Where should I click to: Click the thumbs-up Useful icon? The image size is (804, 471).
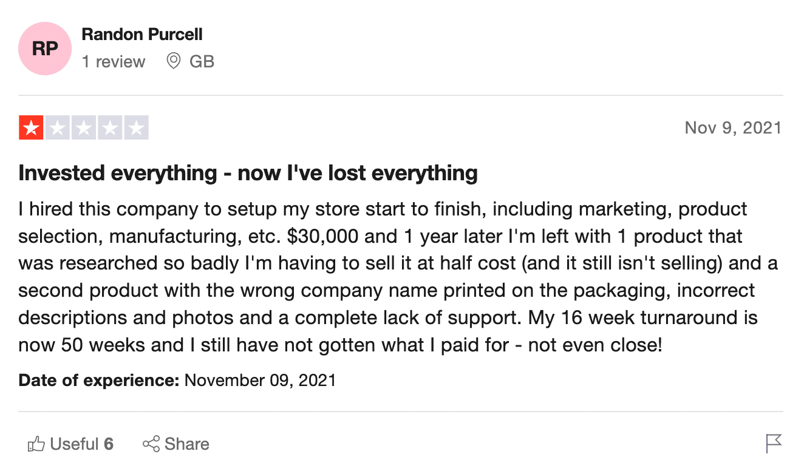pyautogui.click(x=36, y=445)
